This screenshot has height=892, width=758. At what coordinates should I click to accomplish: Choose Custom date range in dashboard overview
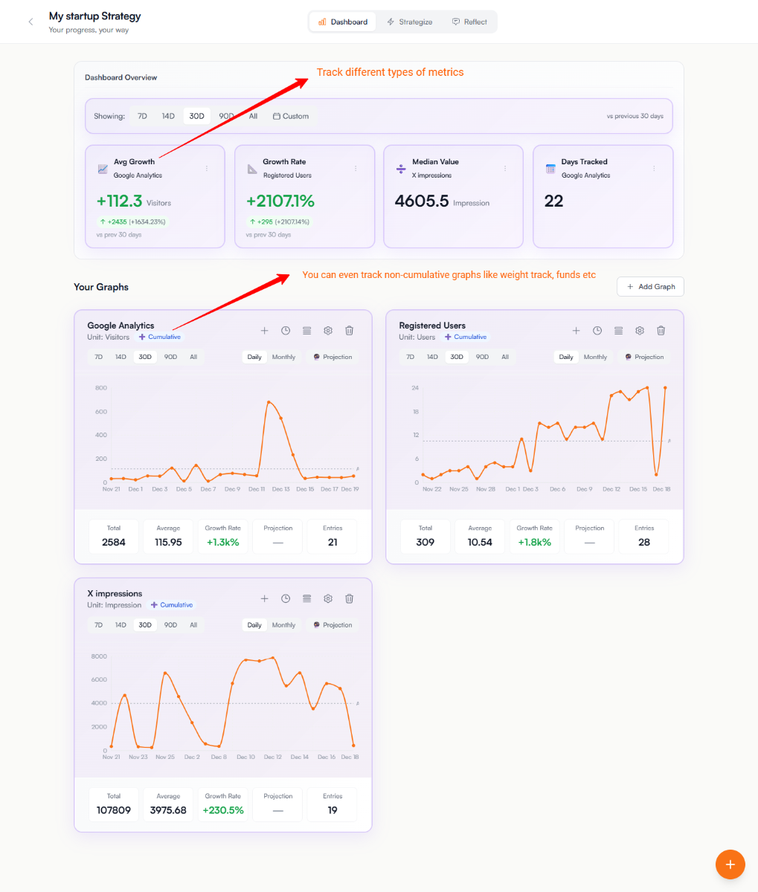pyautogui.click(x=291, y=116)
